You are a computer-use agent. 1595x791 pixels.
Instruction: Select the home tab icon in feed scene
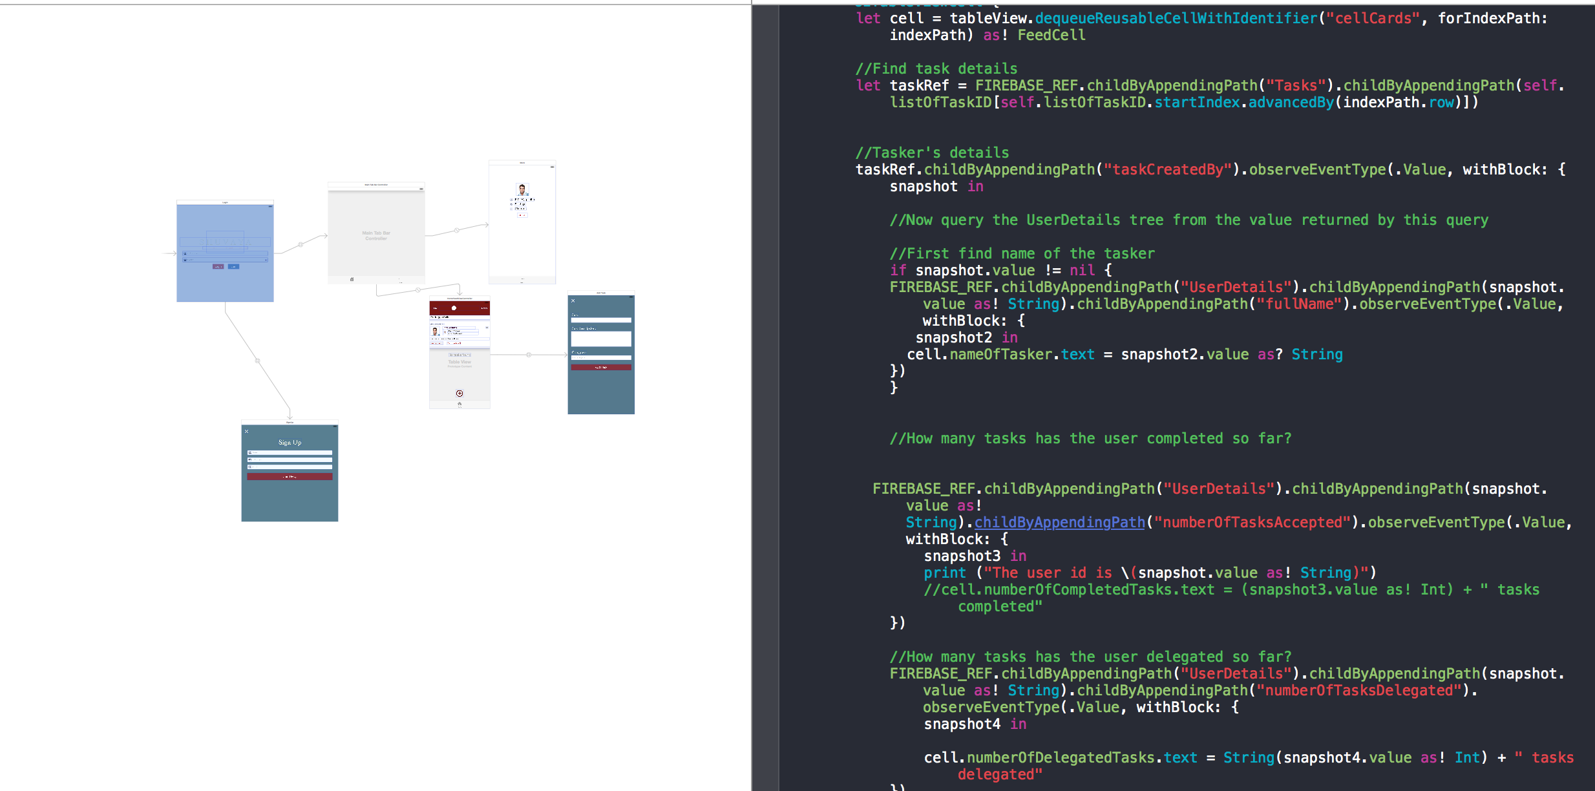click(459, 404)
